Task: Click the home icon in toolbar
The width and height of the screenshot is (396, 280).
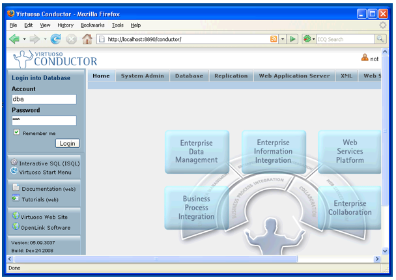Action: [x=87, y=39]
